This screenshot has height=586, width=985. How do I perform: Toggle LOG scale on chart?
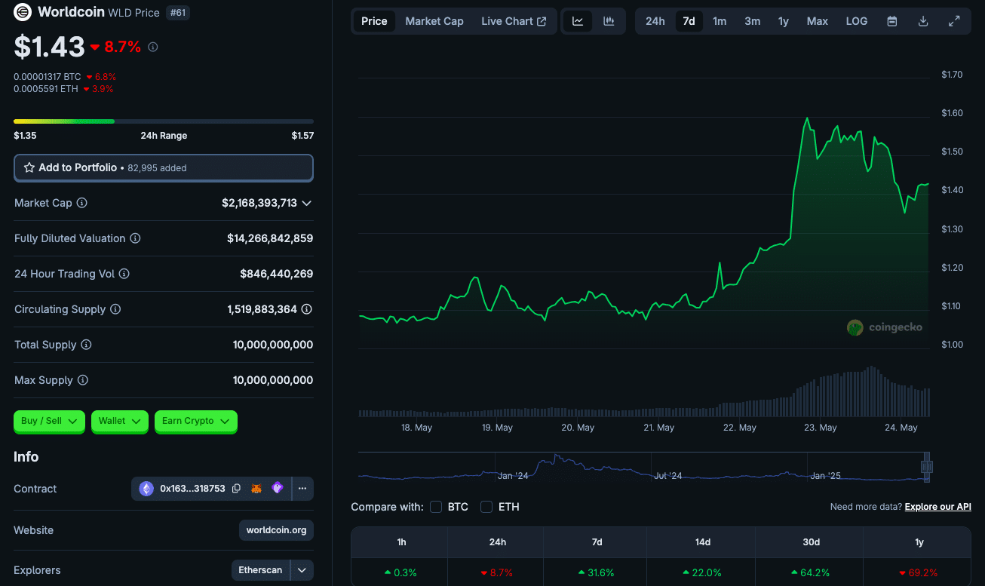[857, 21]
